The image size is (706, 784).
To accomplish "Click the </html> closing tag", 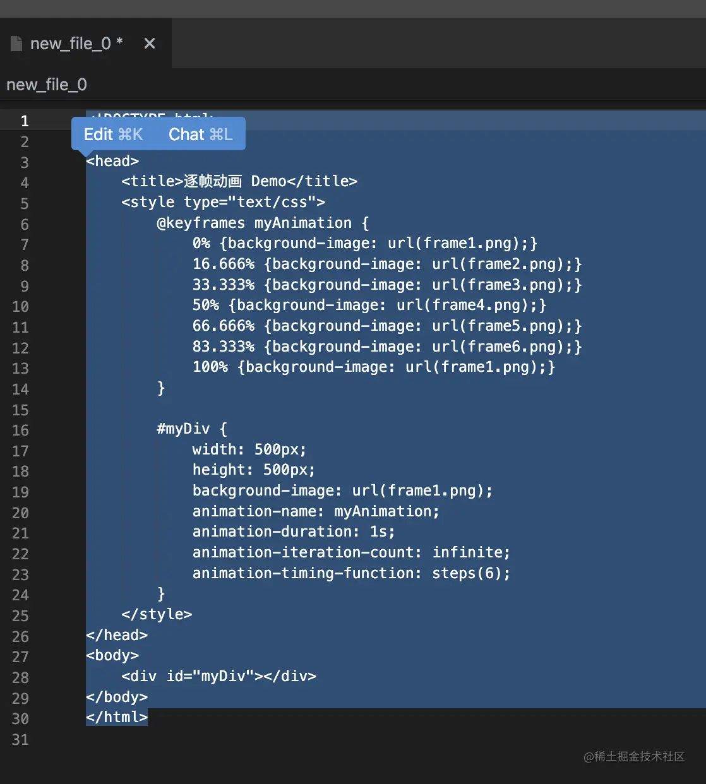I will pyautogui.click(x=117, y=718).
